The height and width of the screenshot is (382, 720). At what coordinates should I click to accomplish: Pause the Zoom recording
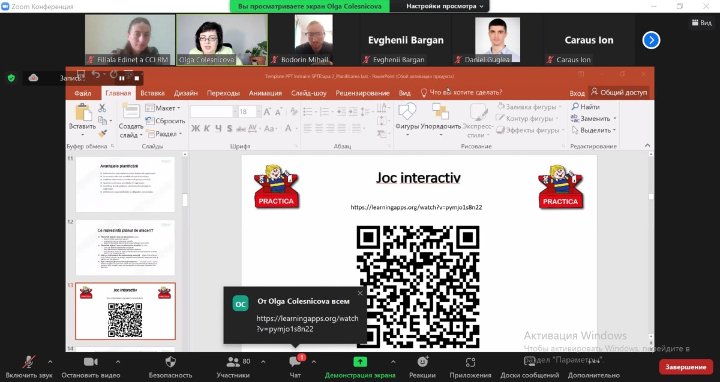(x=122, y=78)
